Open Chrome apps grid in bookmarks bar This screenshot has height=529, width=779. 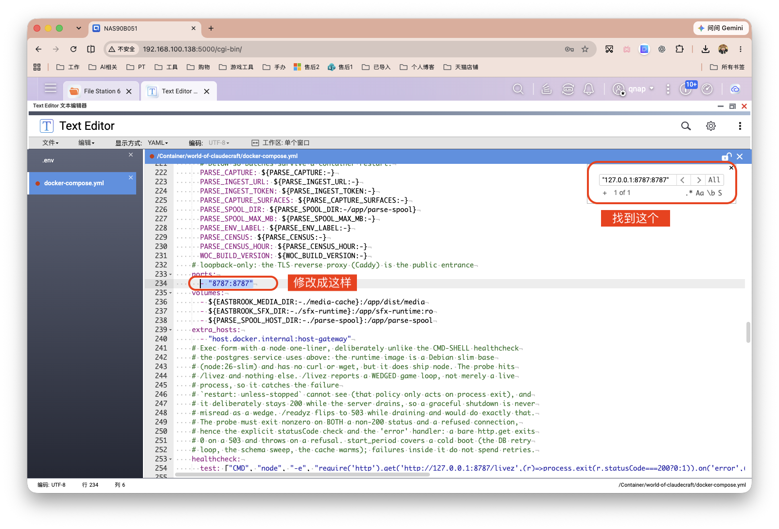point(37,67)
